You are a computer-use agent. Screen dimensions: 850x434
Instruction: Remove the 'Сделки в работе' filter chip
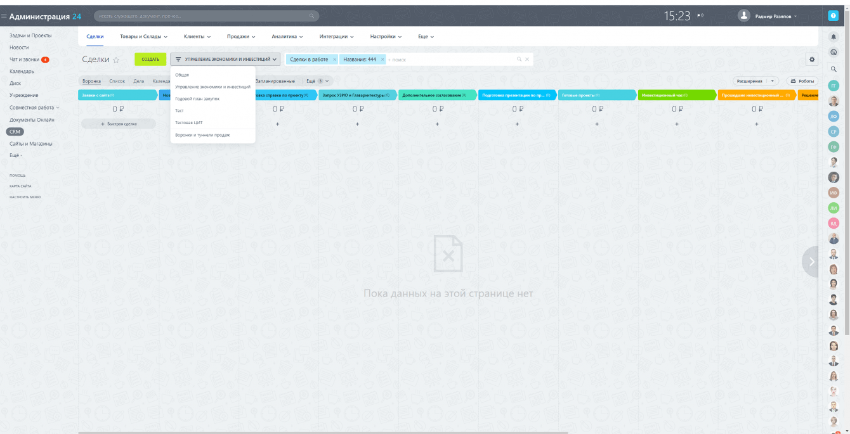click(334, 60)
